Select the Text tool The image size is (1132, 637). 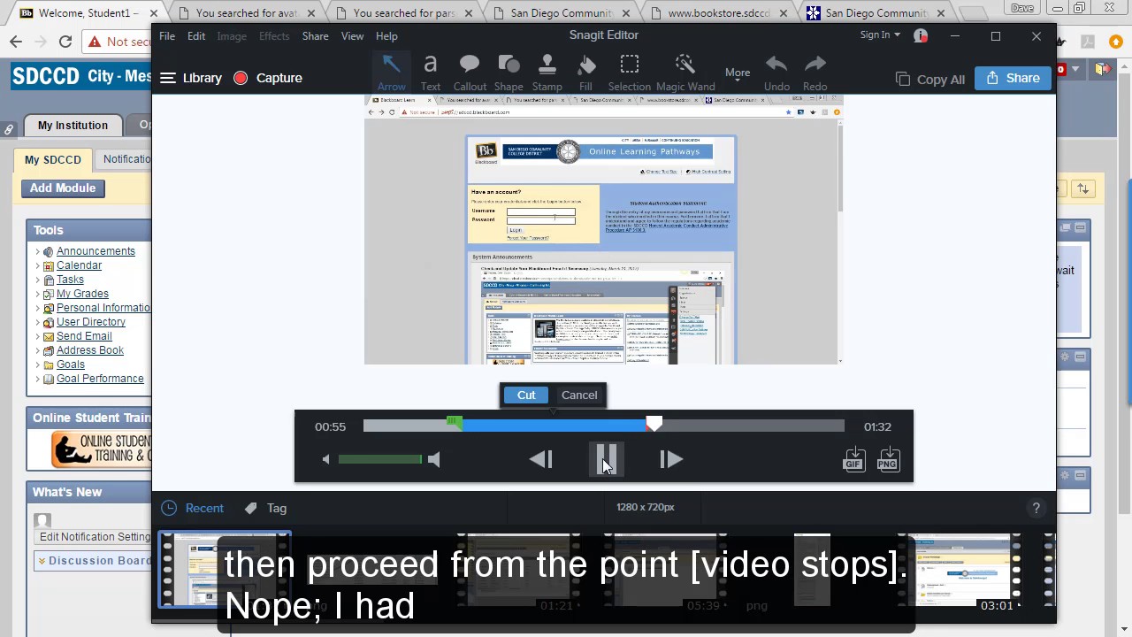(431, 72)
